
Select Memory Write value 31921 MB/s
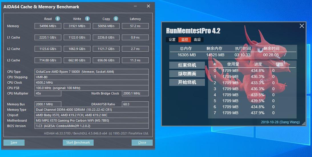(77, 26)
